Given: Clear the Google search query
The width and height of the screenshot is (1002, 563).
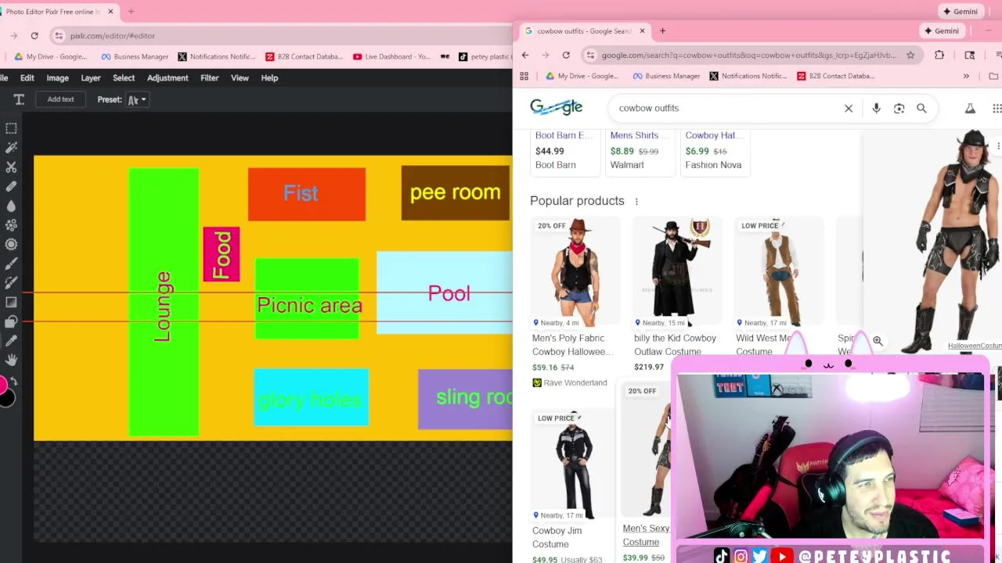Looking at the screenshot, I should 849,108.
